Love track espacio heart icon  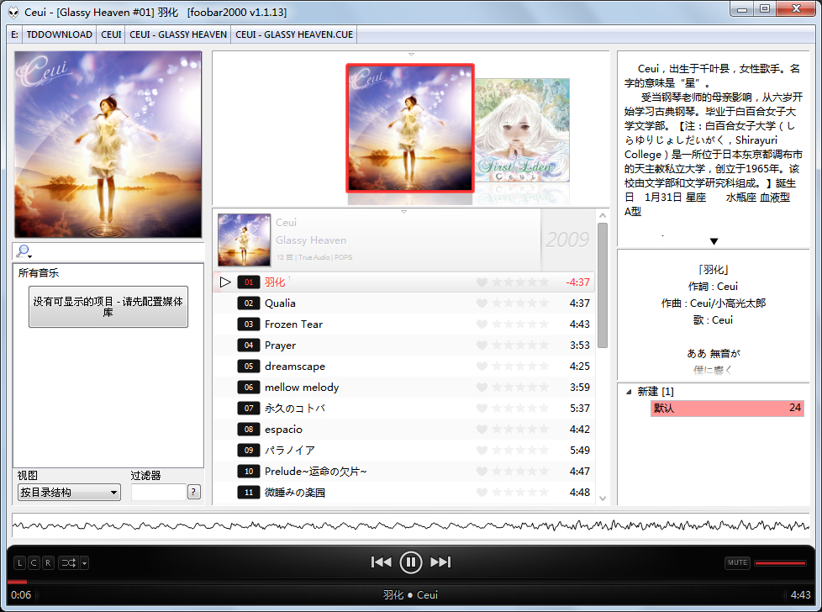pyautogui.click(x=482, y=429)
